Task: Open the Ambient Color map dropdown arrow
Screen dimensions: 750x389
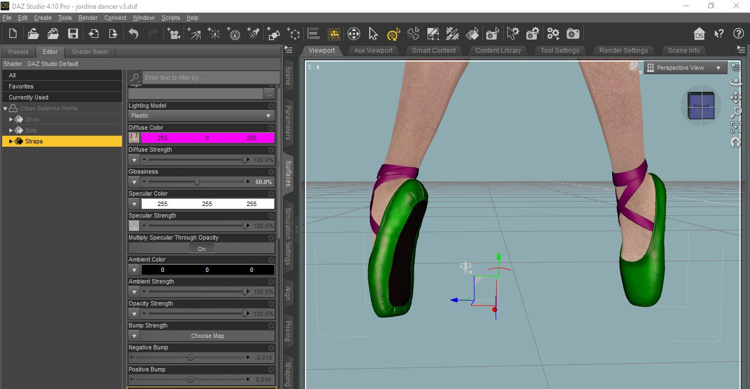Action: click(134, 270)
